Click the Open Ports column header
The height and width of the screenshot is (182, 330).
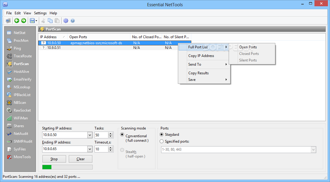tap(99, 37)
